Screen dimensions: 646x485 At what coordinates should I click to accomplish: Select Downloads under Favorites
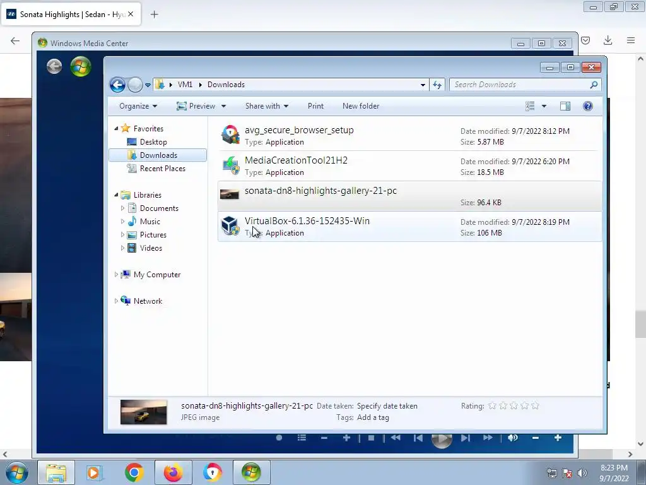[158, 155]
